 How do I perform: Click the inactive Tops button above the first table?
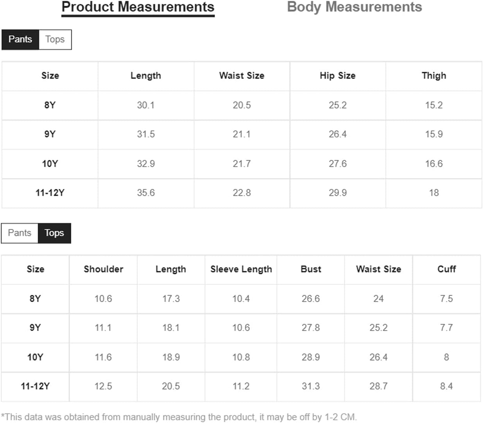(x=55, y=40)
